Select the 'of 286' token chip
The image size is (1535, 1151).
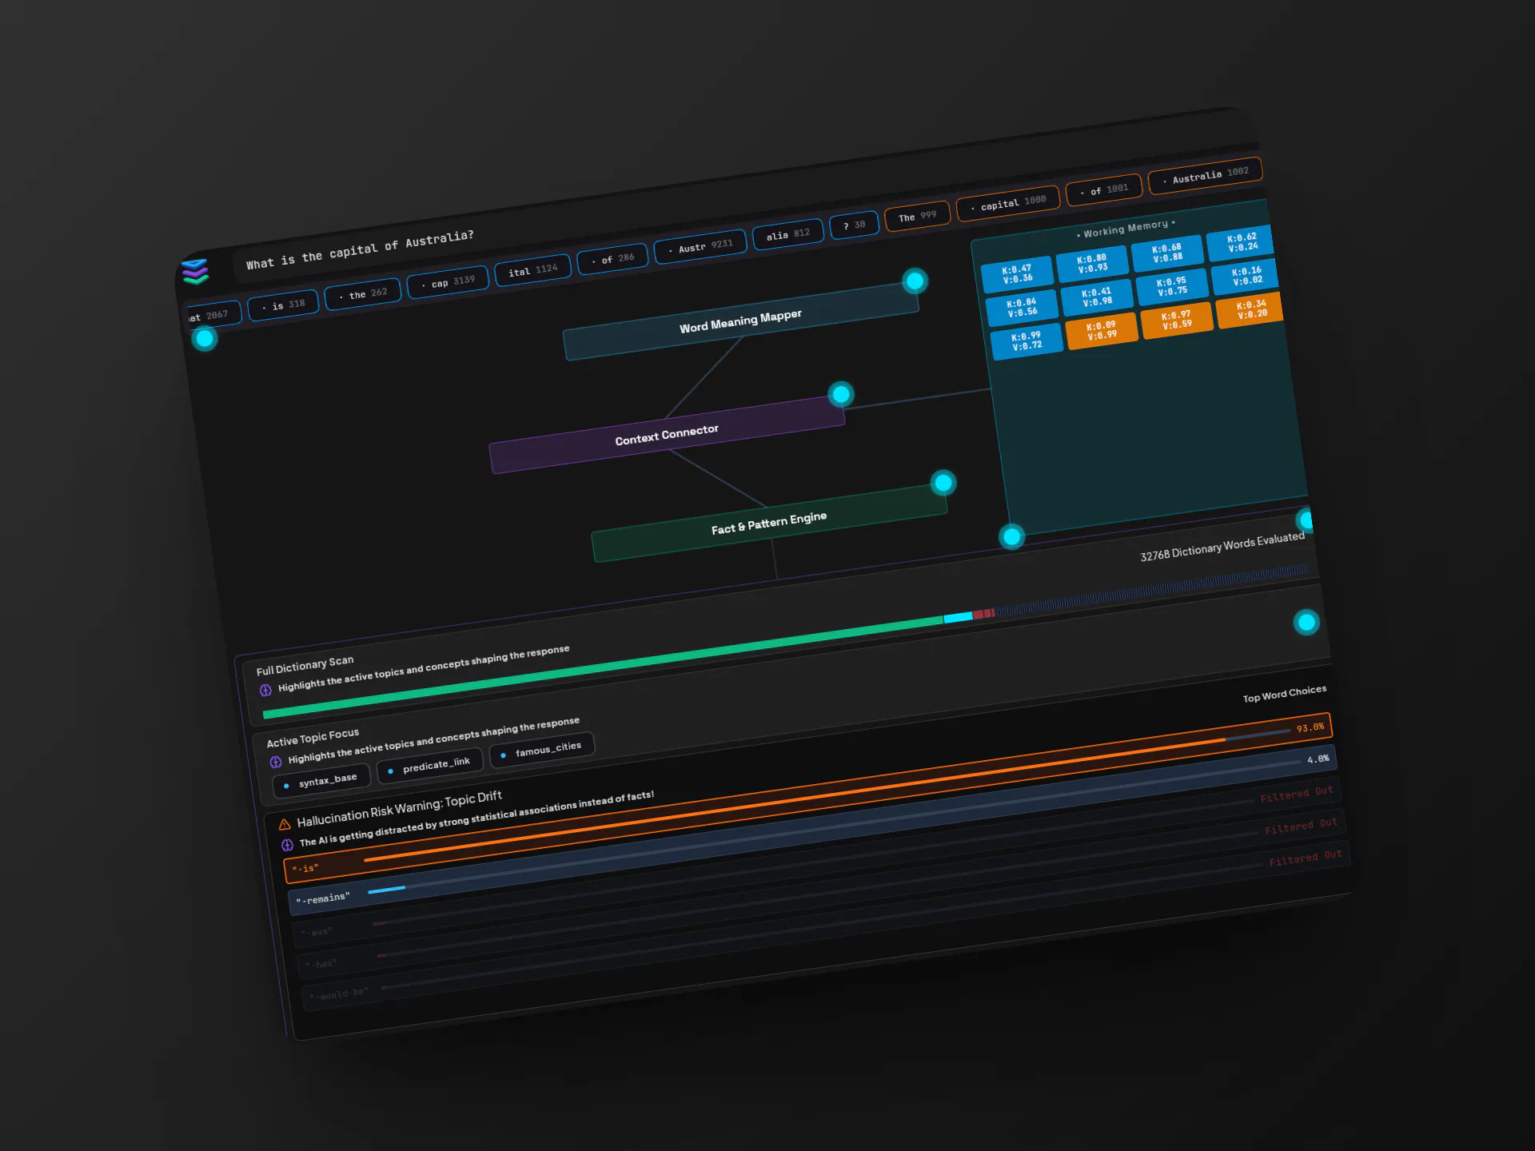point(612,259)
